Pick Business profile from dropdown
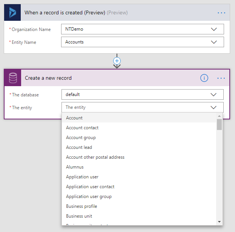The image size is (235, 232). 81,206
